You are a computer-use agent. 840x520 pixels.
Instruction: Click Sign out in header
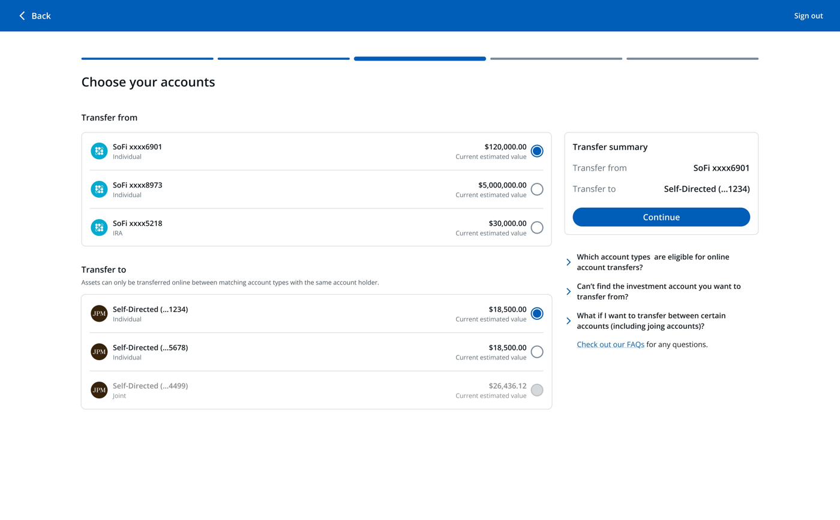[x=808, y=16]
